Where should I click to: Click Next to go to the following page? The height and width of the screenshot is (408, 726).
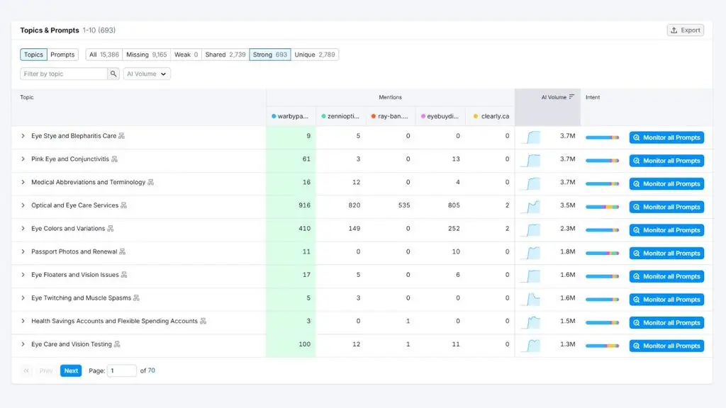71,370
